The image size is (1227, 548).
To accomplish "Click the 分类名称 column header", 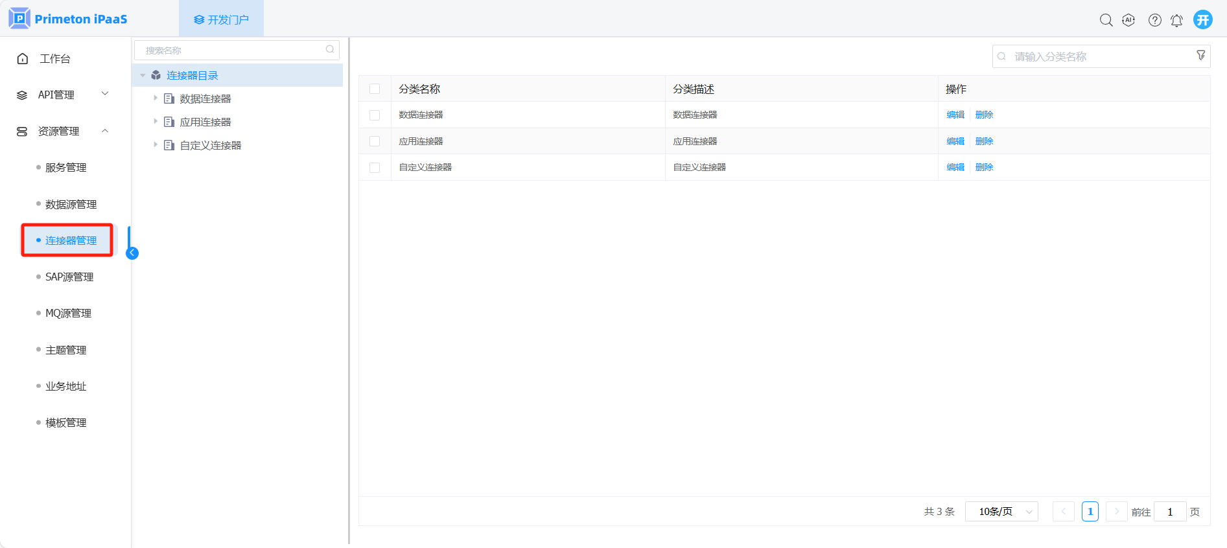I will pyautogui.click(x=419, y=89).
